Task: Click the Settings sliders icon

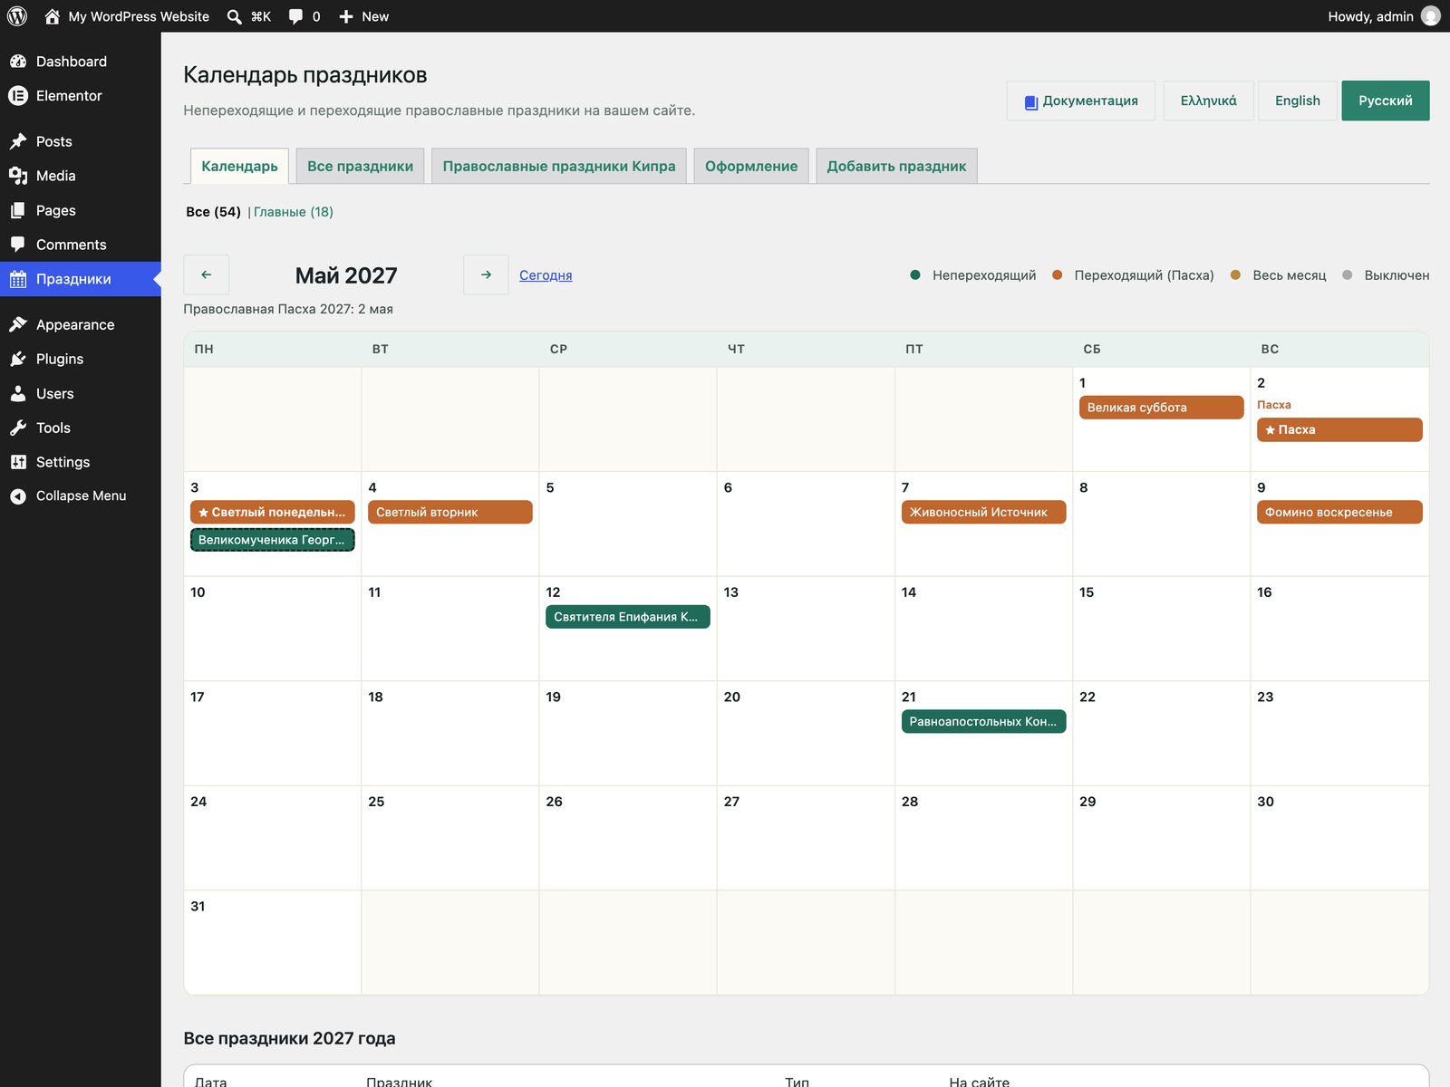Action: (x=18, y=462)
